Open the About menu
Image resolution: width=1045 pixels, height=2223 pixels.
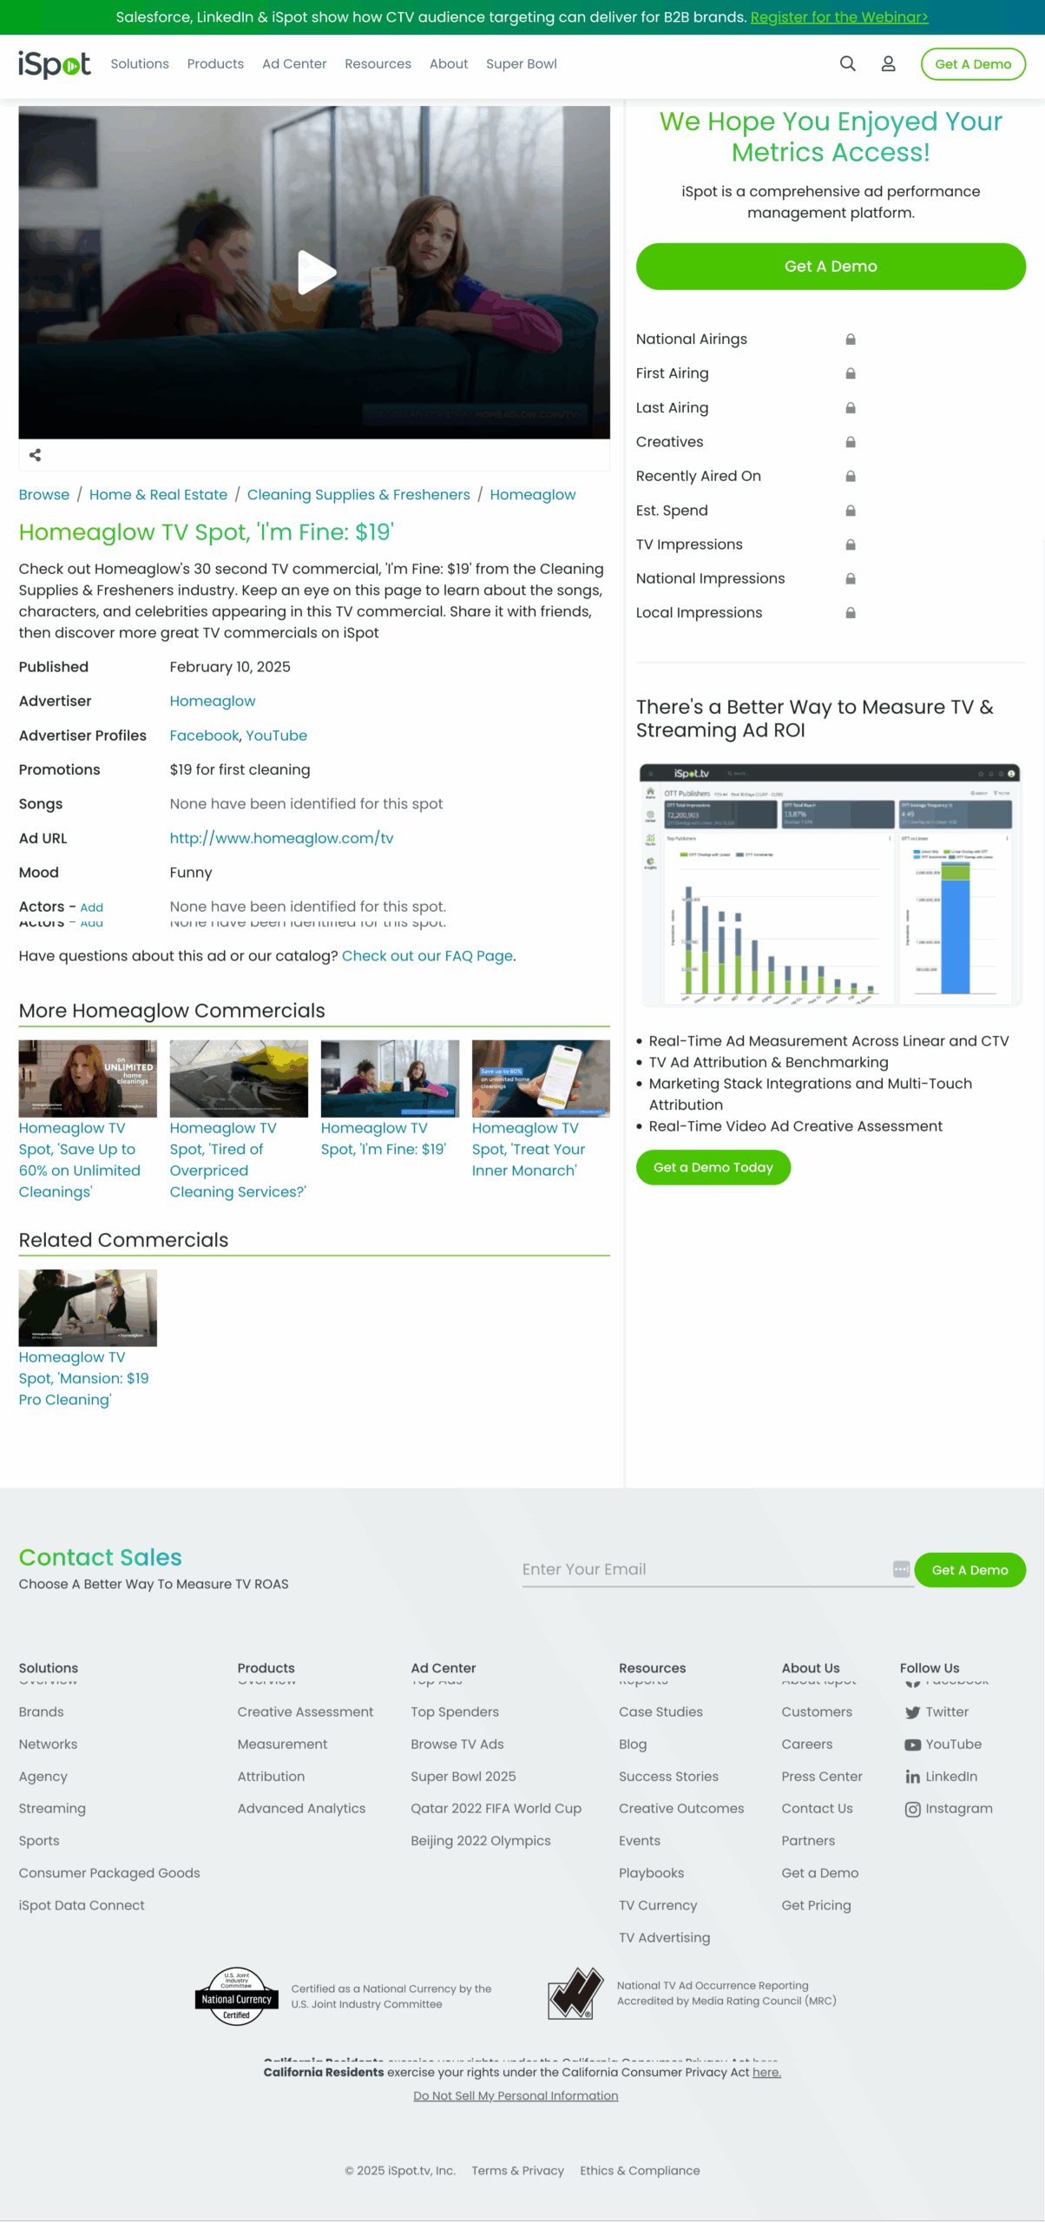(x=449, y=64)
